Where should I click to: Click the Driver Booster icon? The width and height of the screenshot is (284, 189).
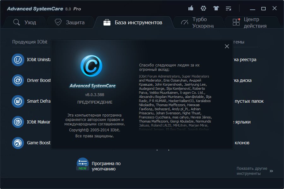pyautogui.click(x=18, y=80)
